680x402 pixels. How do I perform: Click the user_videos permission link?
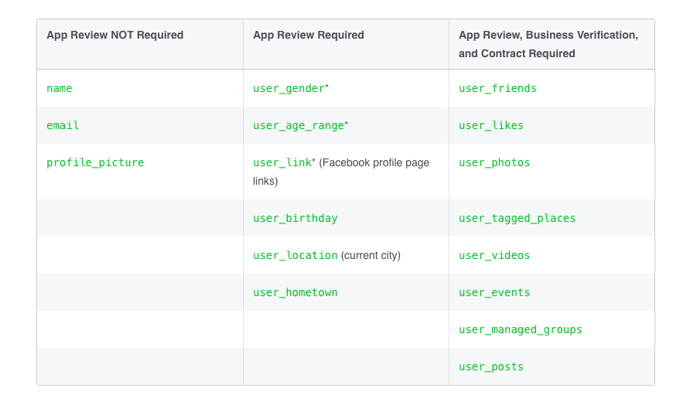(494, 256)
